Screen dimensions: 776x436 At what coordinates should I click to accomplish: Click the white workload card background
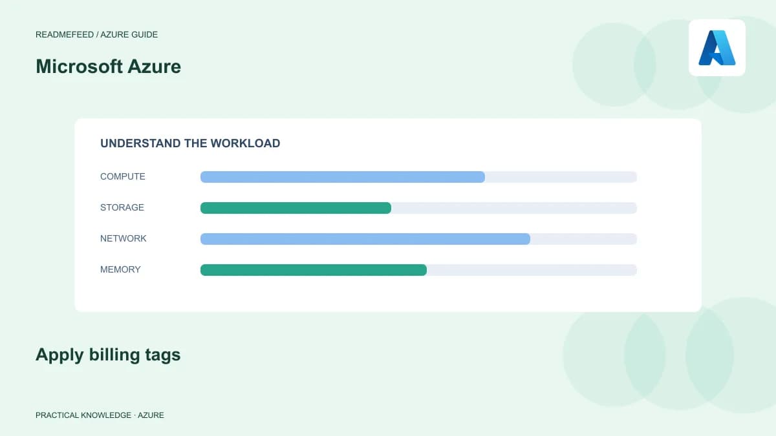[388, 294]
